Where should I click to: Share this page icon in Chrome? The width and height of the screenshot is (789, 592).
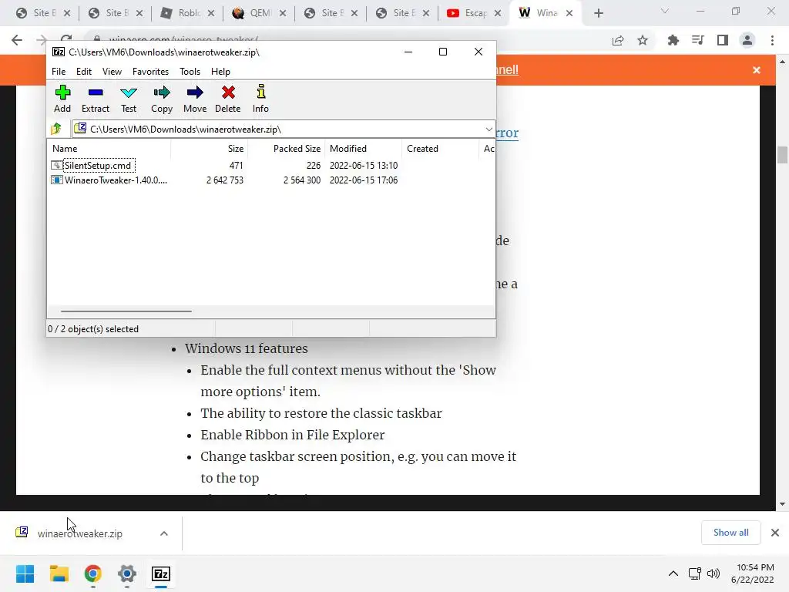click(x=618, y=41)
